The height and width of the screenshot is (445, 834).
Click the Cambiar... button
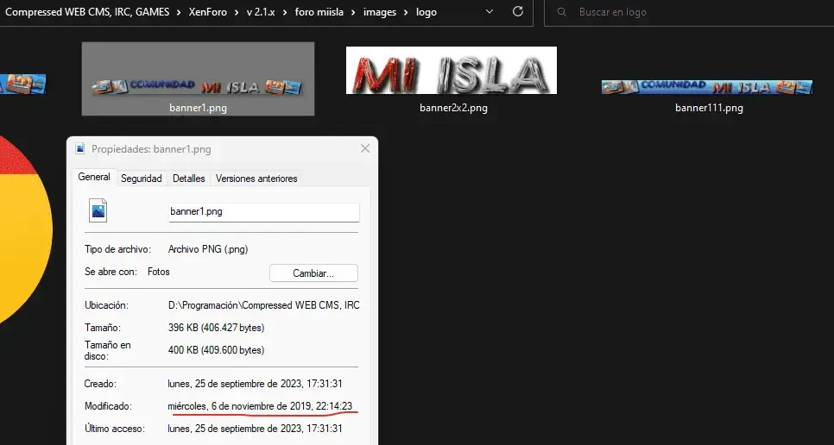[313, 273]
